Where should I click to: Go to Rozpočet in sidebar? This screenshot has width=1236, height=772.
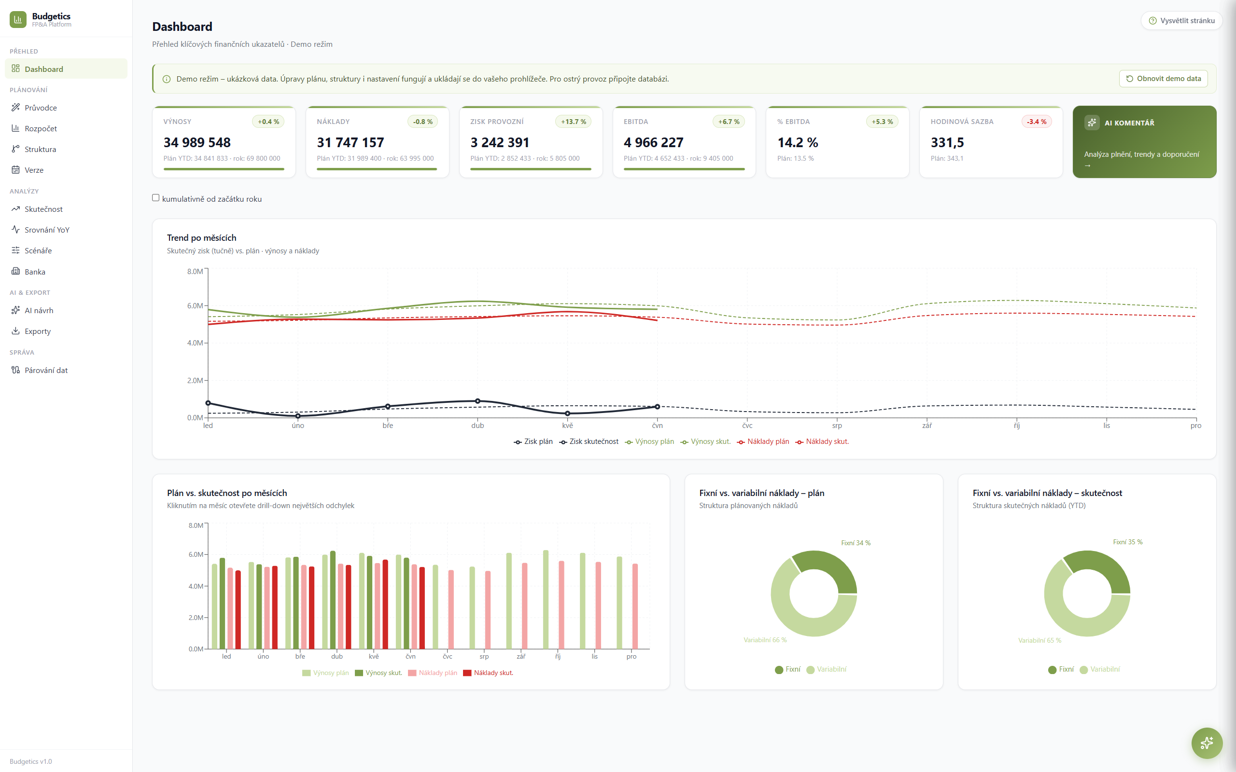(66, 128)
